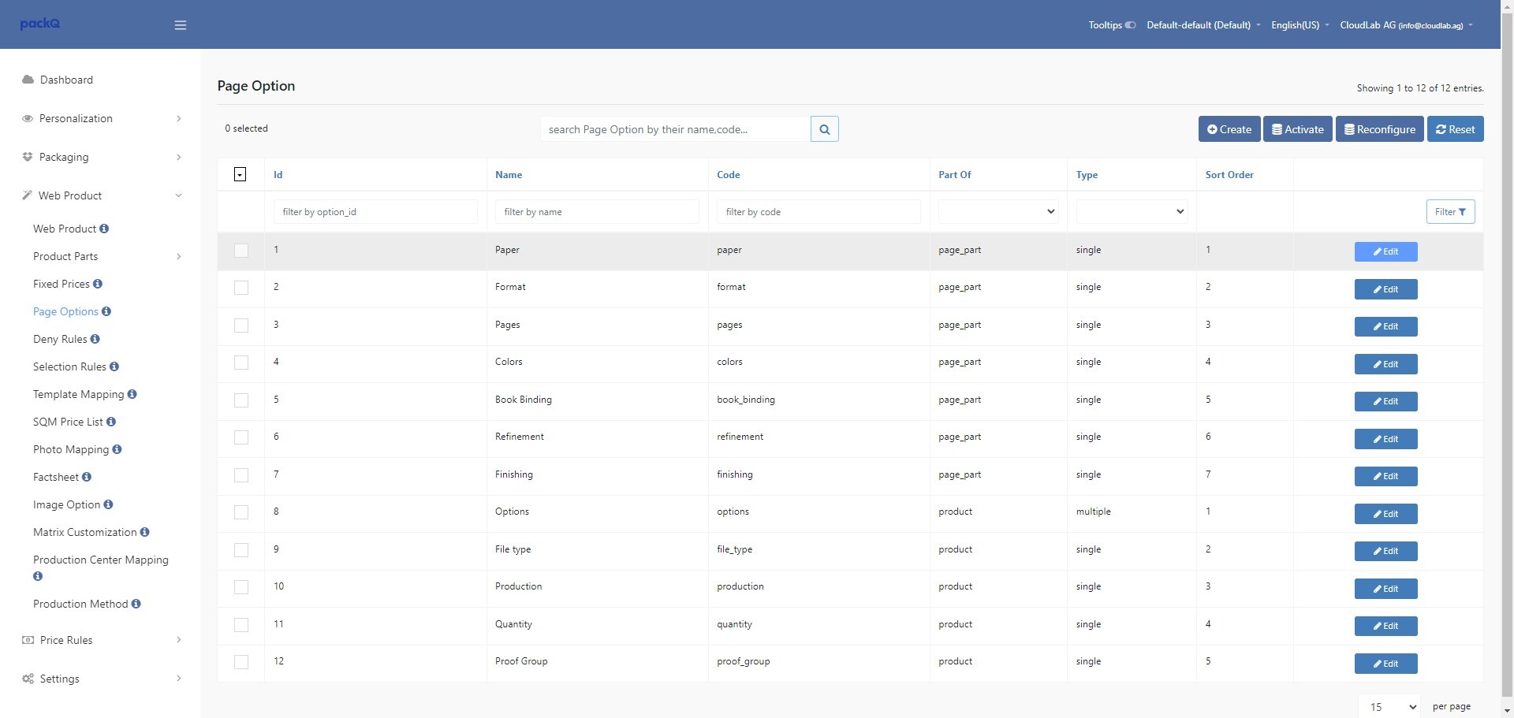This screenshot has width=1514, height=718.
Task: Click info icon next to Factsheet
Action: 87,477
